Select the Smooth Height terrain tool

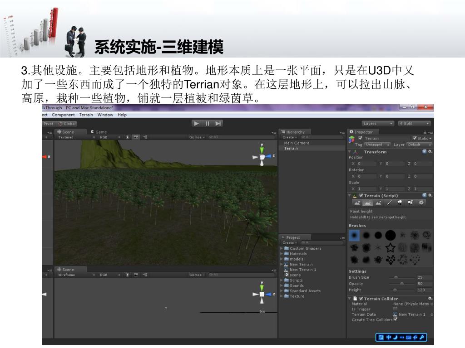[x=378, y=203]
